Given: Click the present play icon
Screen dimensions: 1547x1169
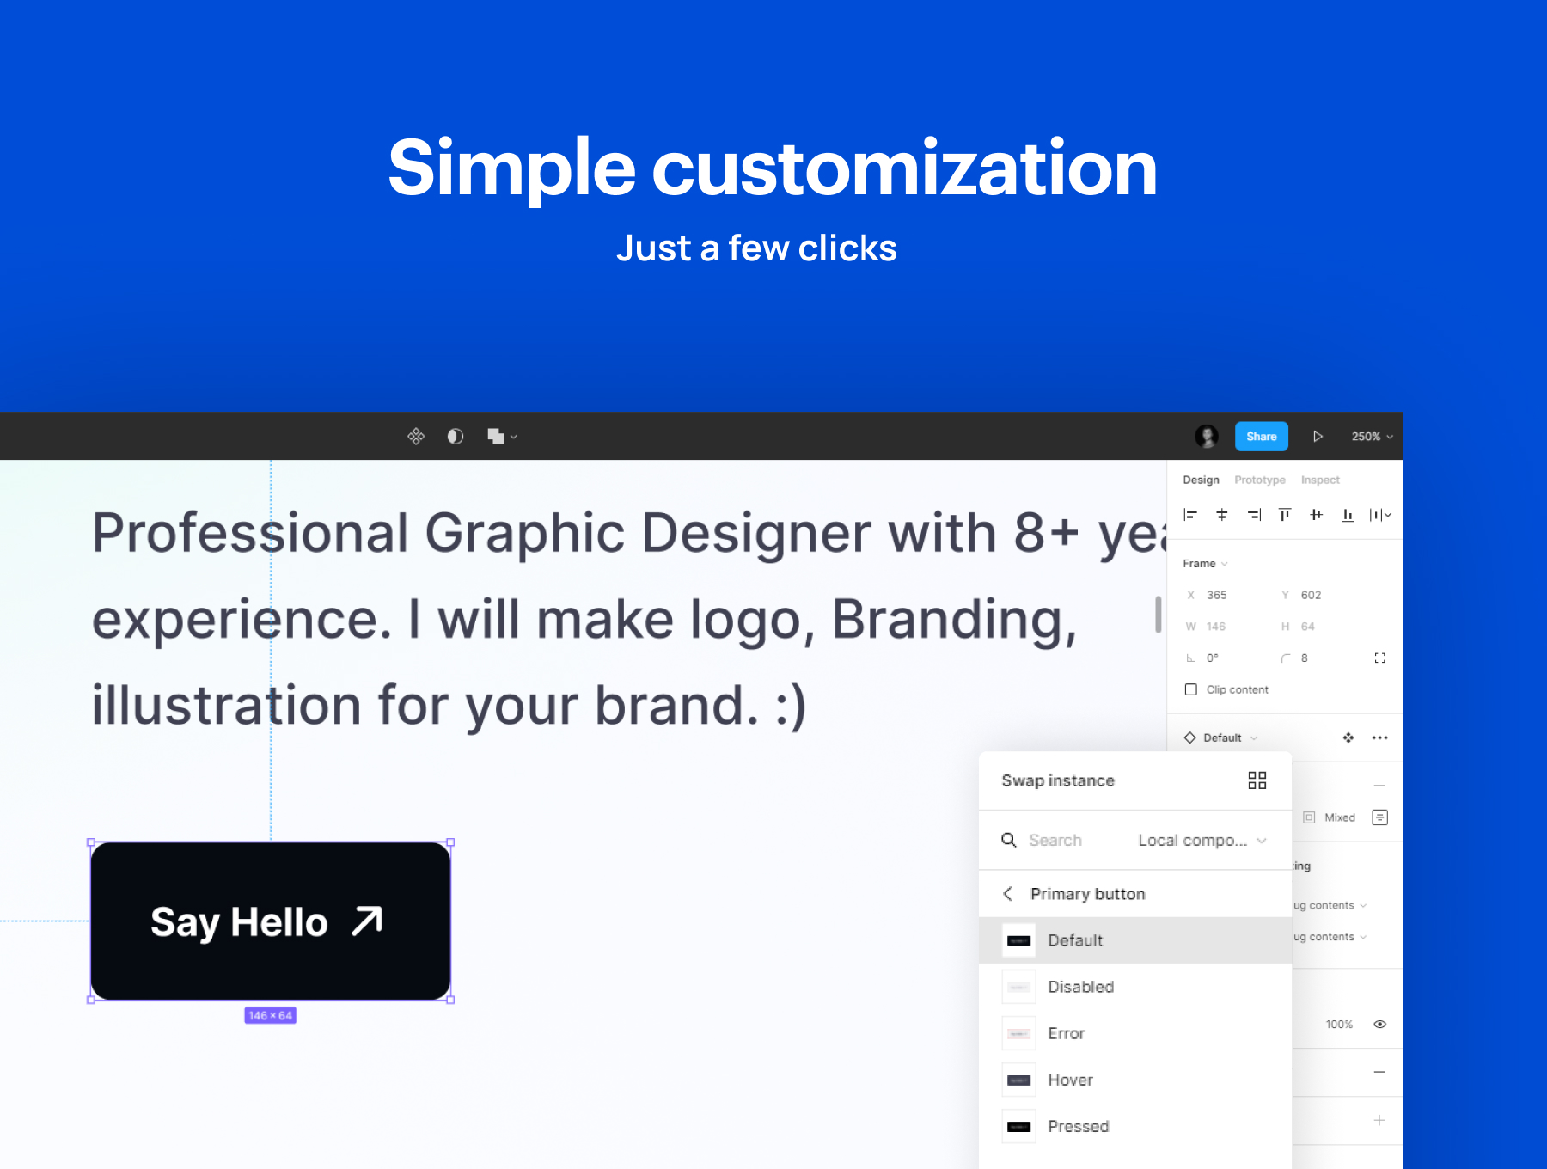Looking at the screenshot, I should (x=1318, y=437).
